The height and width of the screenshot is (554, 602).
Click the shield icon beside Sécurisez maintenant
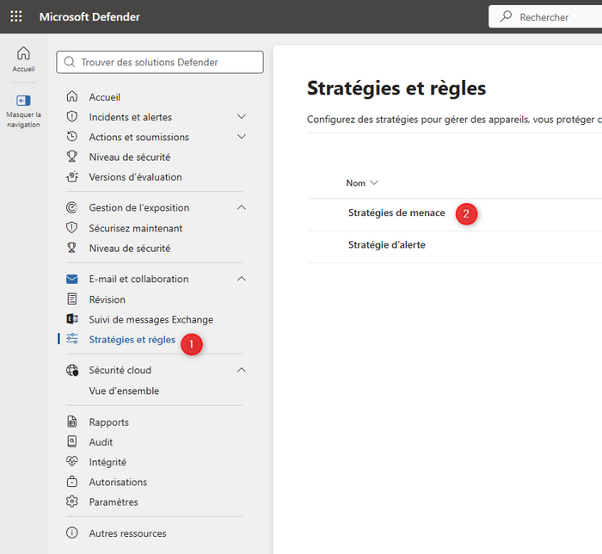[72, 228]
